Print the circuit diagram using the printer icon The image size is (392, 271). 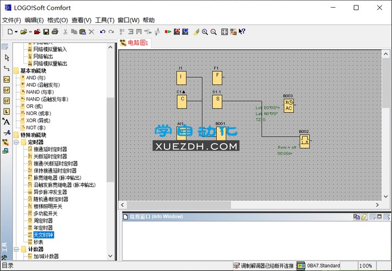point(55,31)
